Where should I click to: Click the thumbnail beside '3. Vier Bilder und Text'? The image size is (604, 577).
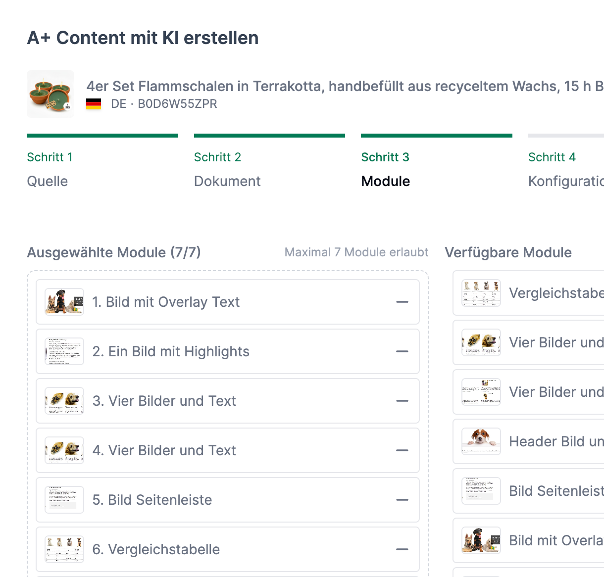[x=64, y=400]
